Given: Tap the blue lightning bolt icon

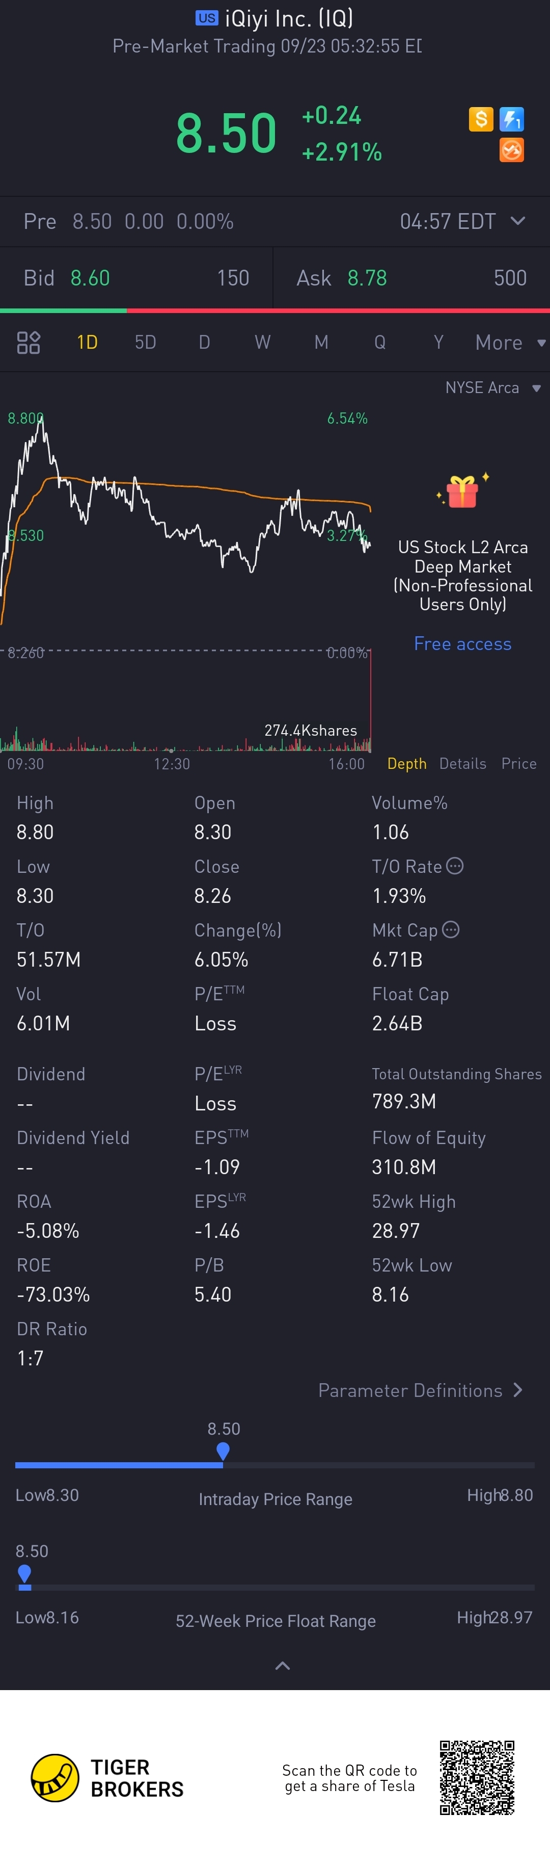Looking at the screenshot, I should click(512, 119).
